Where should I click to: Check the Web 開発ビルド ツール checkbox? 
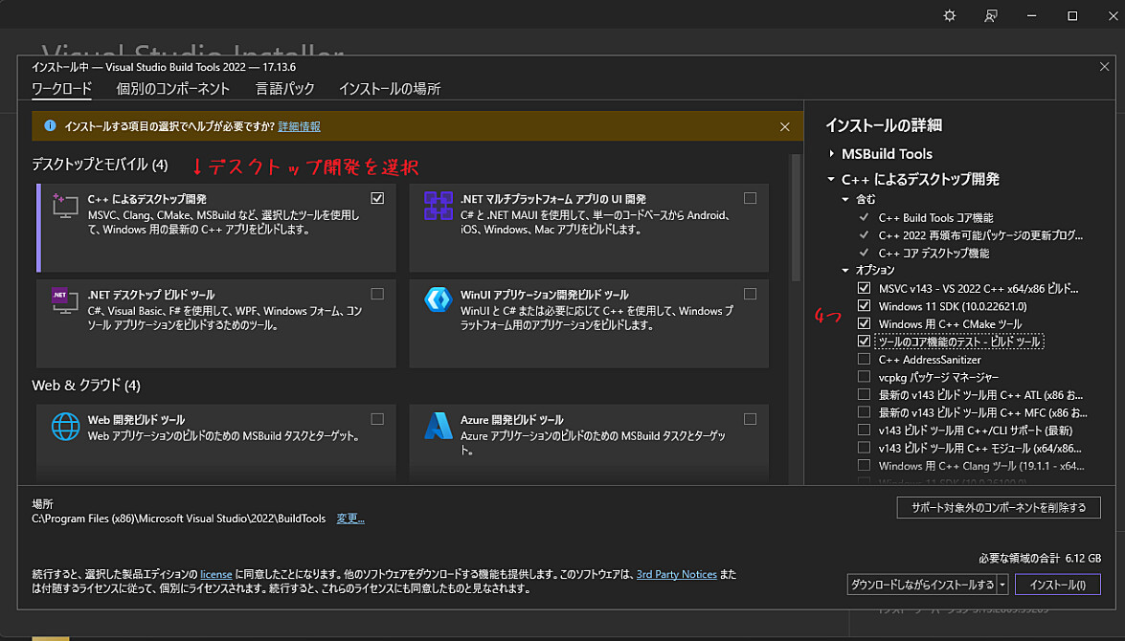pos(377,419)
